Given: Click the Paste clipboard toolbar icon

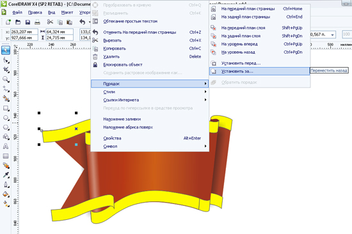Looking at the screenshot, I should tap(69, 22).
